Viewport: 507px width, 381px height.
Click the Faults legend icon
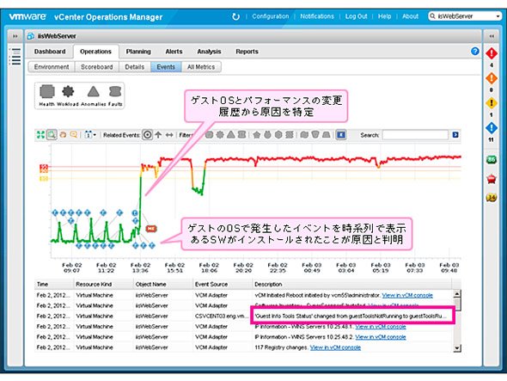(115, 92)
